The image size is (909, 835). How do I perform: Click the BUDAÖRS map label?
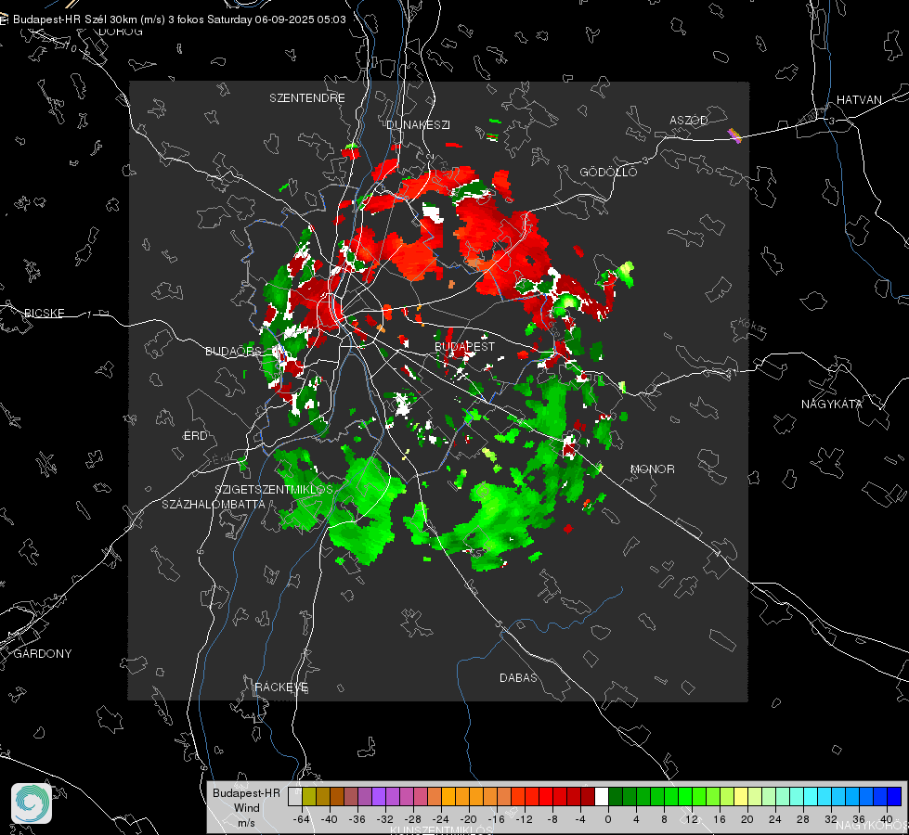coord(234,351)
